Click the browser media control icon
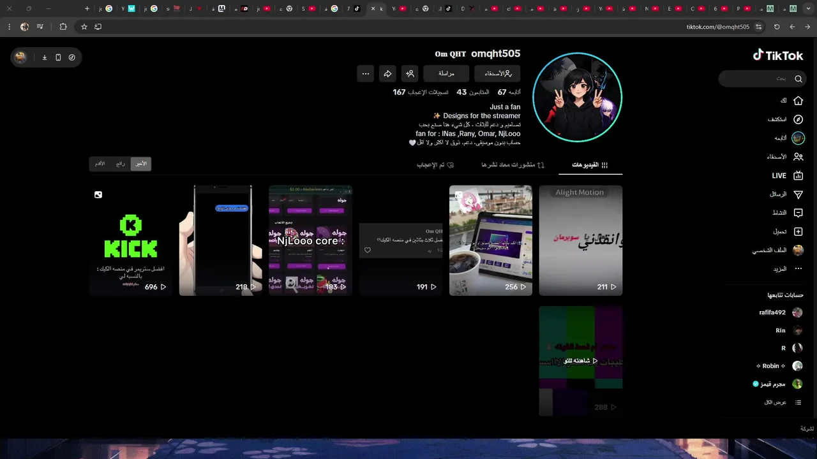The height and width of the screenshot is (459, 817). point(41,27)
